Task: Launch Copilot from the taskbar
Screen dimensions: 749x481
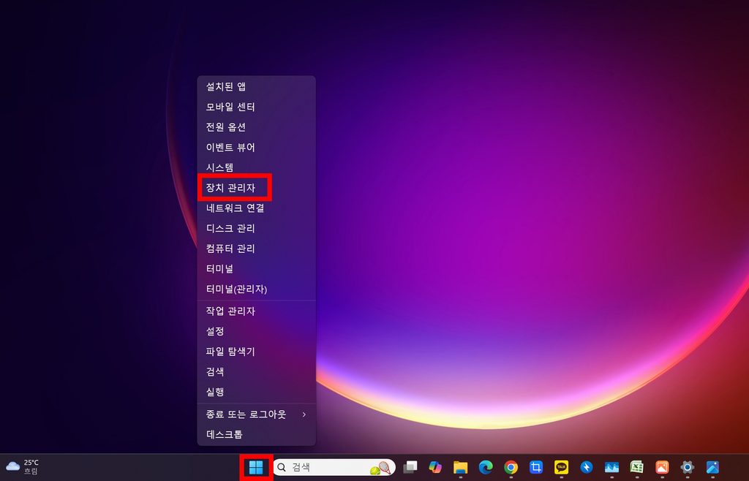Action: click(435, 467)
